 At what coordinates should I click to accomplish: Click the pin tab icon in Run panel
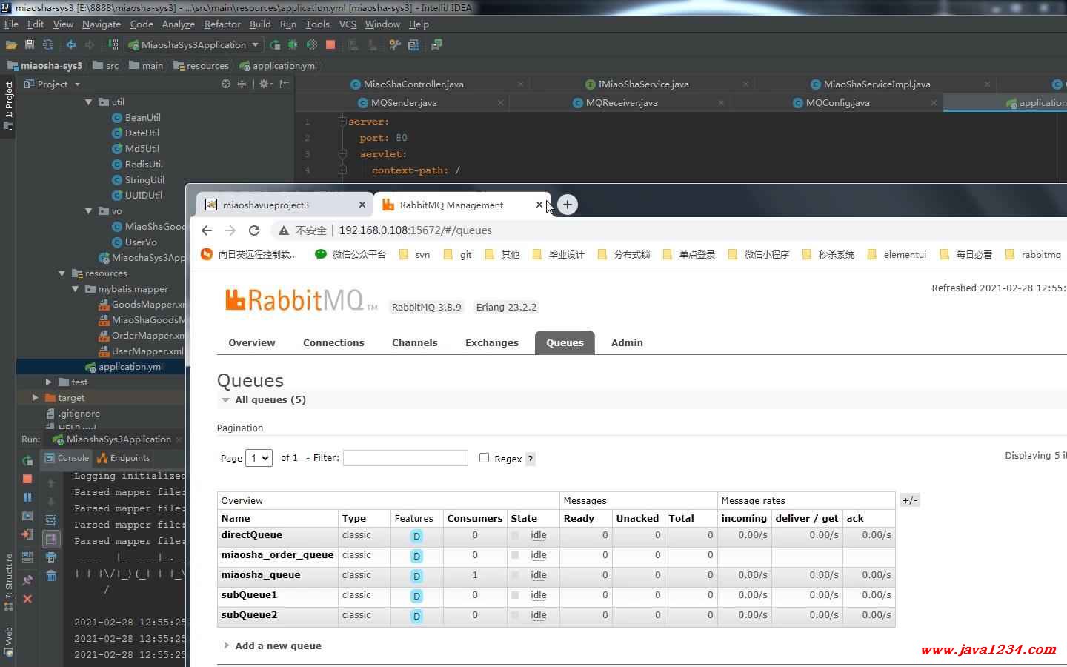pyautogui.click(x=27, y=580)
